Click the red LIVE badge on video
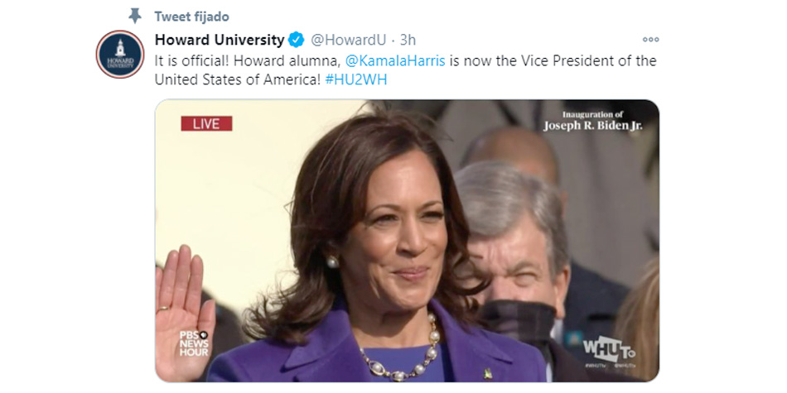787x393 pixels. (x=206, y=123)
